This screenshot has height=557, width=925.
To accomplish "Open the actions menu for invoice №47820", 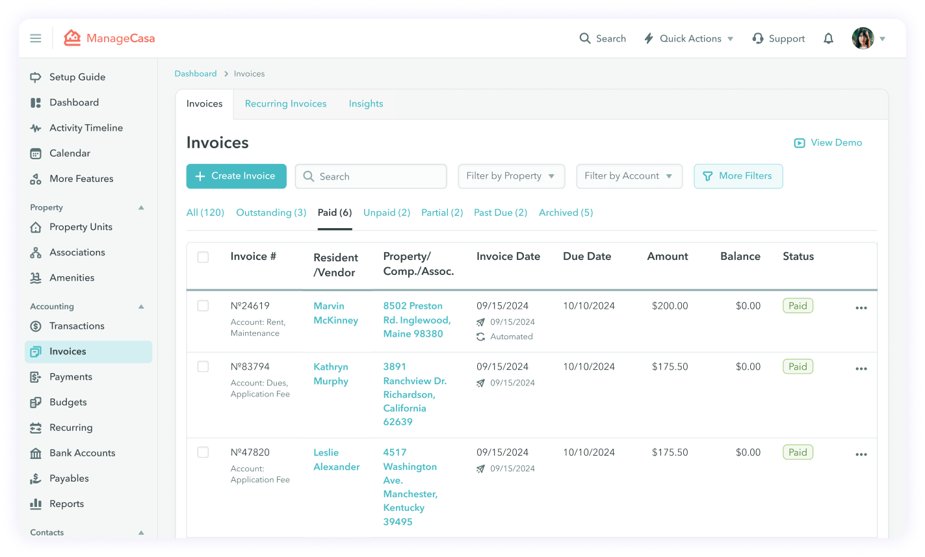I will 861,454.
